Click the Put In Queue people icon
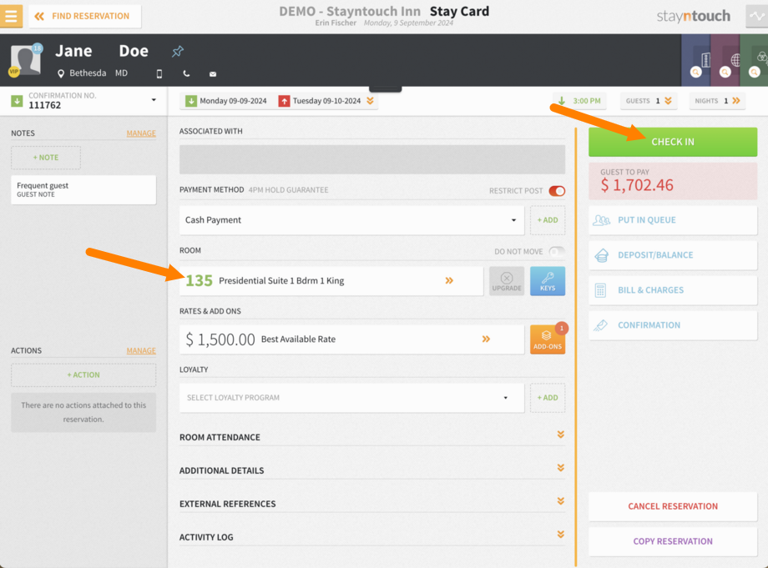Image resolution: width=768 pixels, height=568 pixels. coord(601,220)
